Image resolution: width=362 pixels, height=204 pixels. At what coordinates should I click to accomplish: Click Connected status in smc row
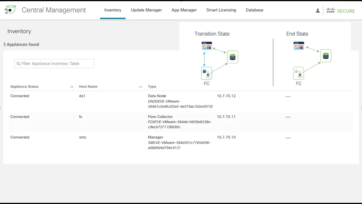click(x=20, y=137)
